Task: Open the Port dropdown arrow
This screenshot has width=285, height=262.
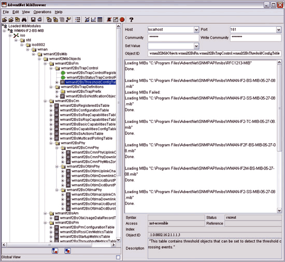Action: (279, 30)
